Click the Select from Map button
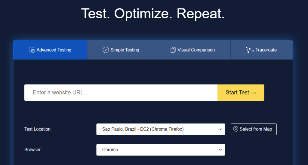 [x=254, y=129]
